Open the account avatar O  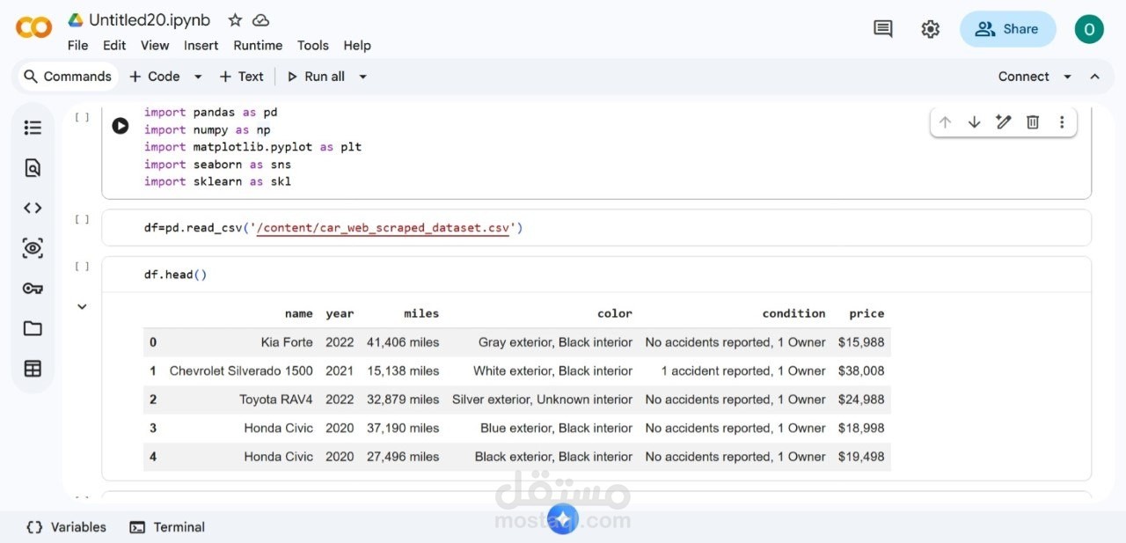[1089, 29]
